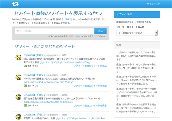The width and height of the screenshot is (172, 121).
Task: Click the favorite count 87
Action: pyautogui.click(x=37, y=105)
